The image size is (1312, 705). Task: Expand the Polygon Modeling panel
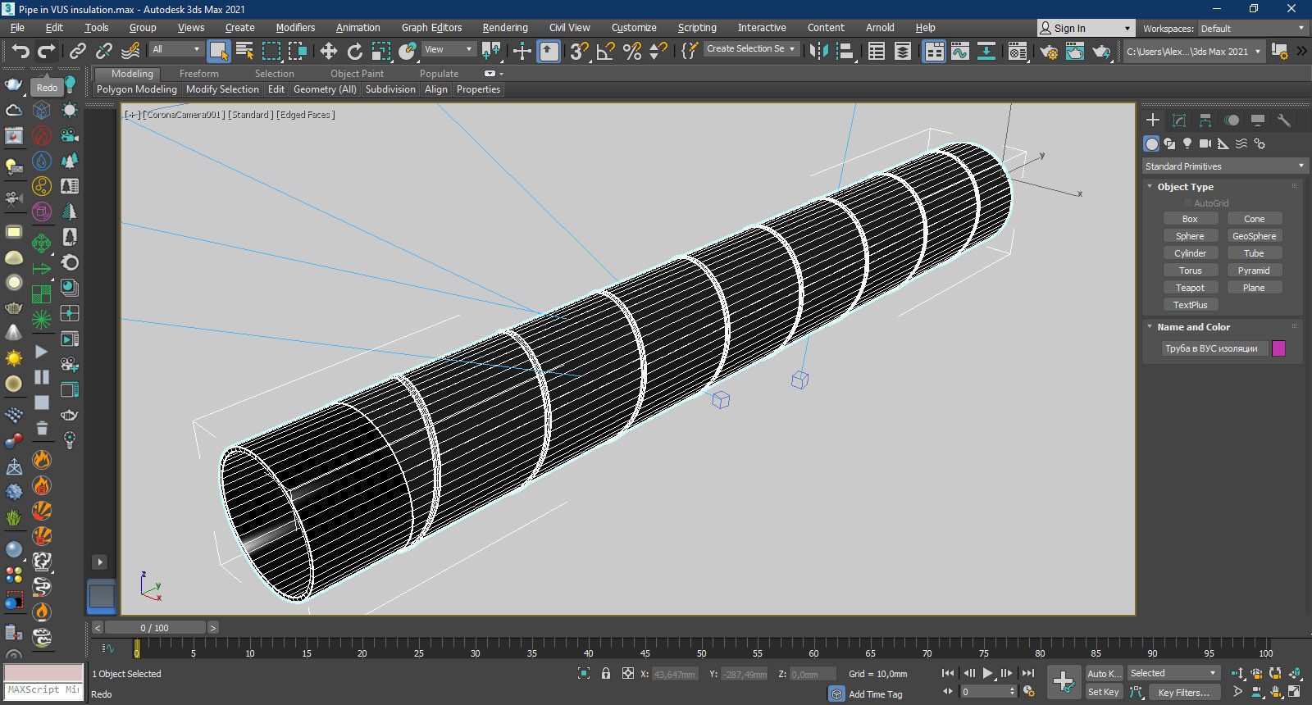pos(137,89)
